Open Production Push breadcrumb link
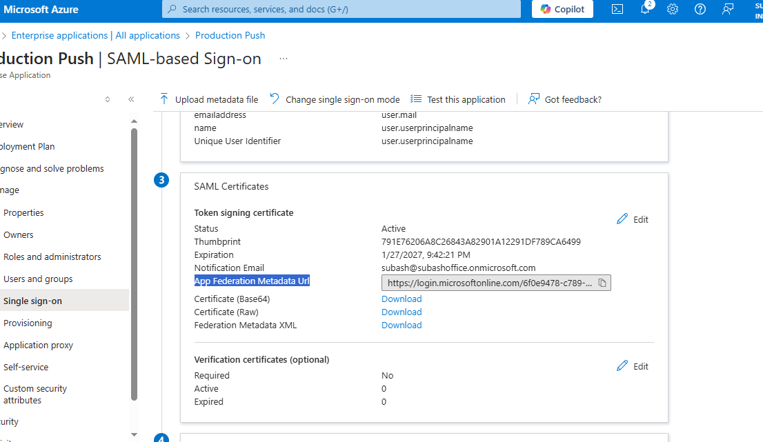 (x=230, y=35)
